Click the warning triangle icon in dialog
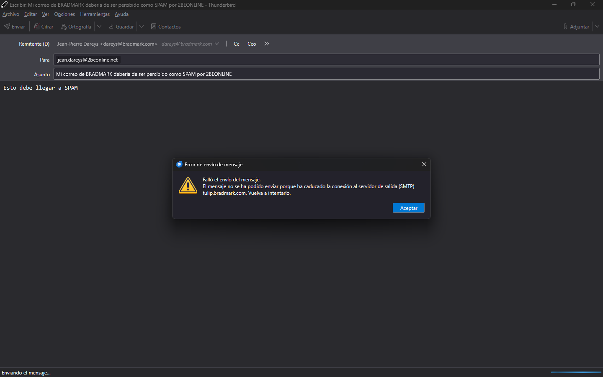The image size is (603, 377). [x=188, y=186]
